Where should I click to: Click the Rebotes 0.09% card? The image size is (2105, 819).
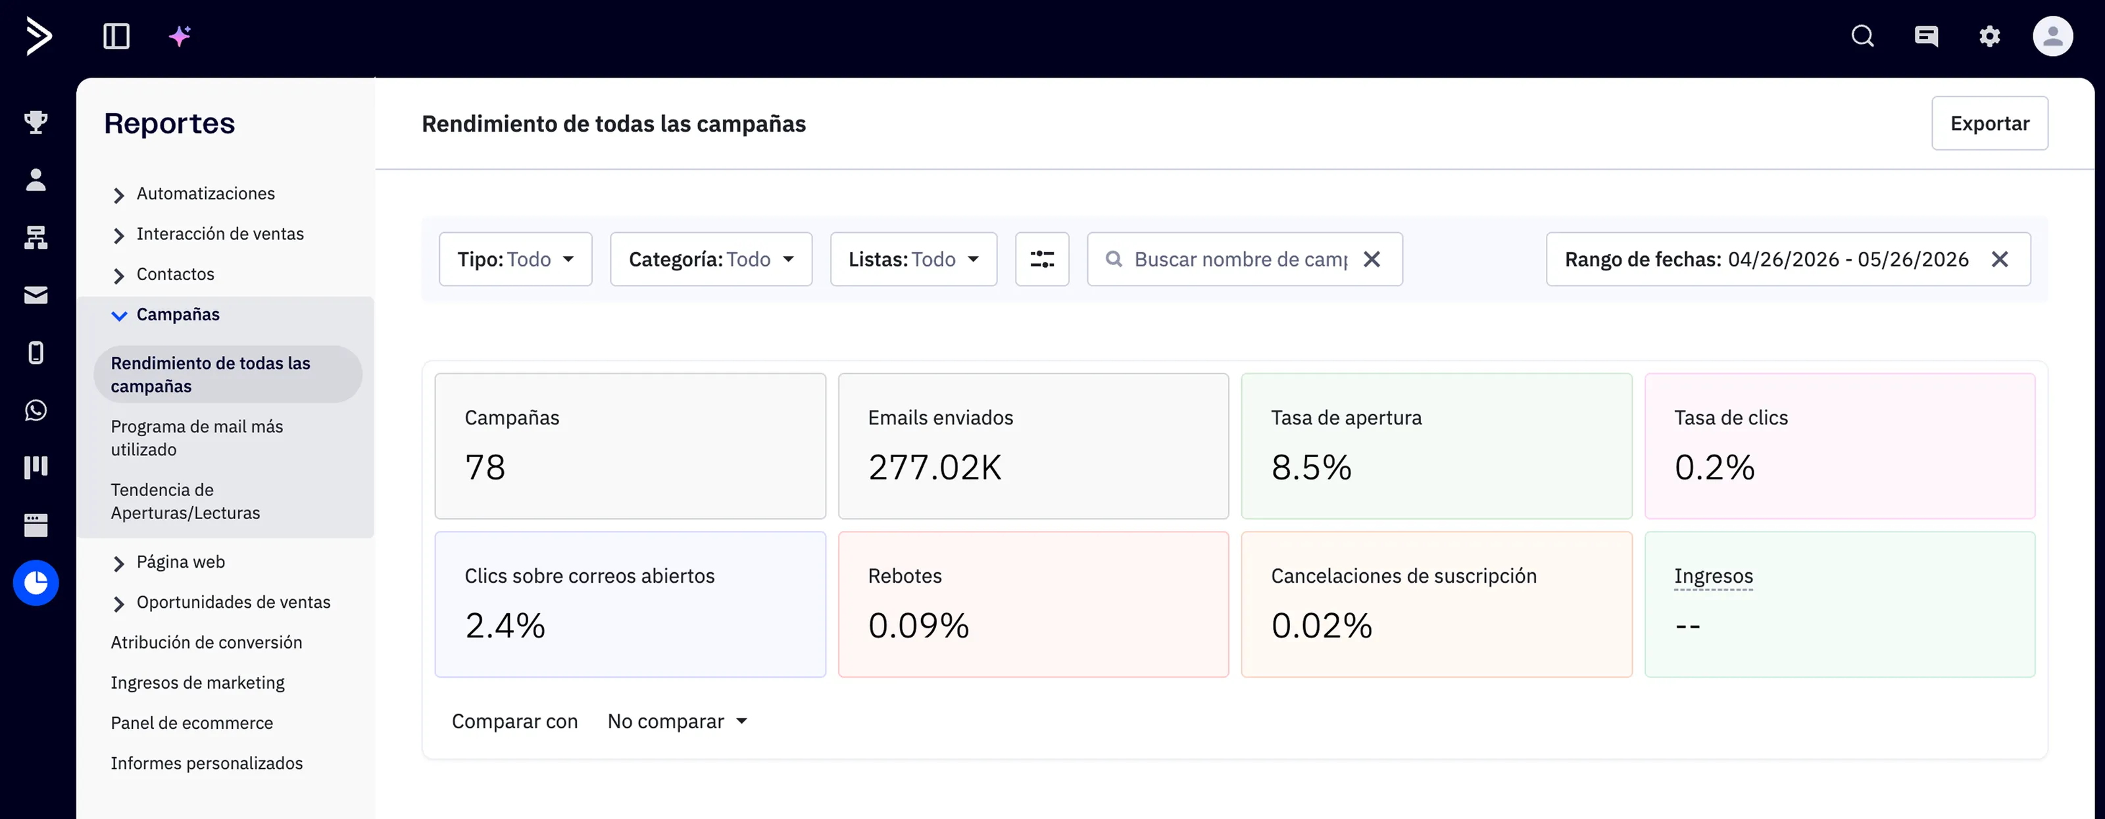coord(1033,605)
